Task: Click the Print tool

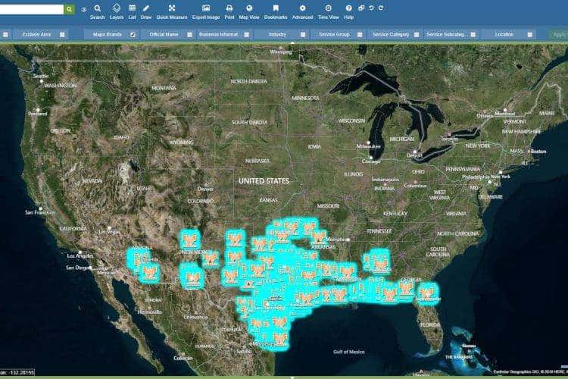Action: click(229, 12)
